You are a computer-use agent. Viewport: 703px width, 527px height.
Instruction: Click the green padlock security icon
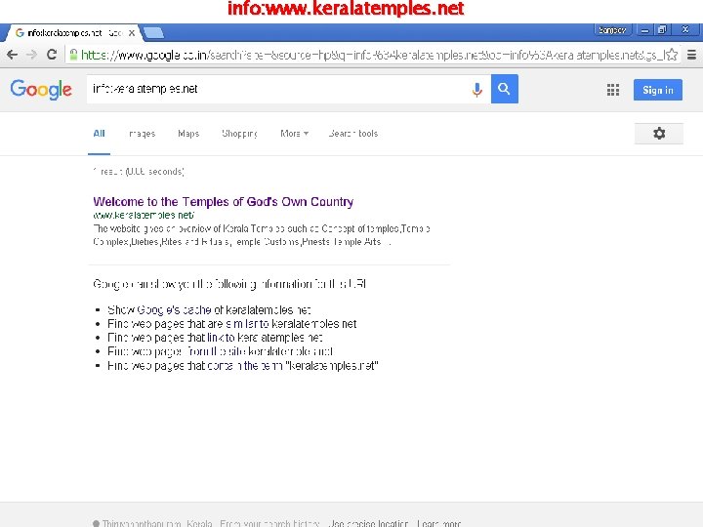point(73,55)
